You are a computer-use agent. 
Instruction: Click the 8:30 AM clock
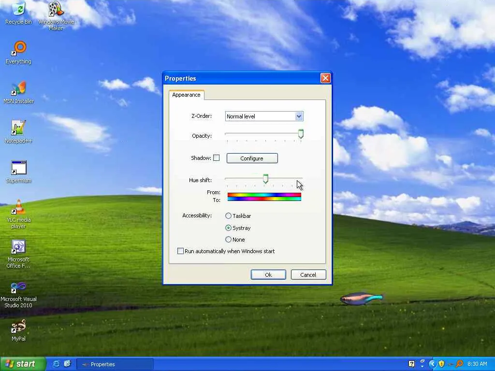point(477,364)
